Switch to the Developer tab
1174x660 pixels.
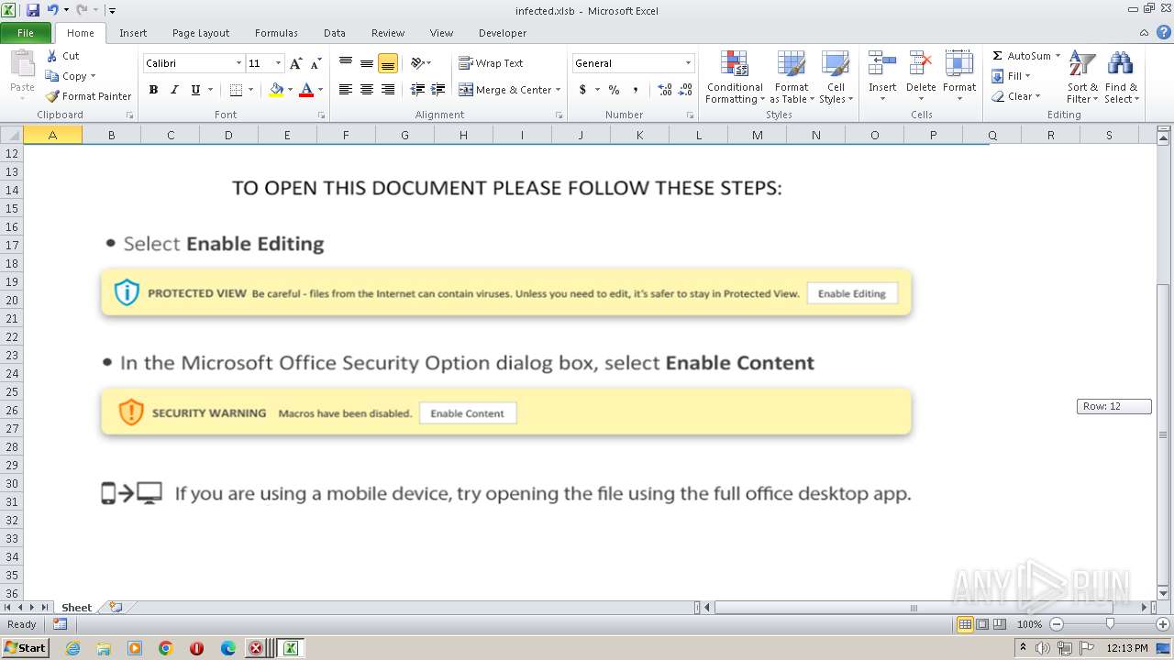click(x=503, y=33)
